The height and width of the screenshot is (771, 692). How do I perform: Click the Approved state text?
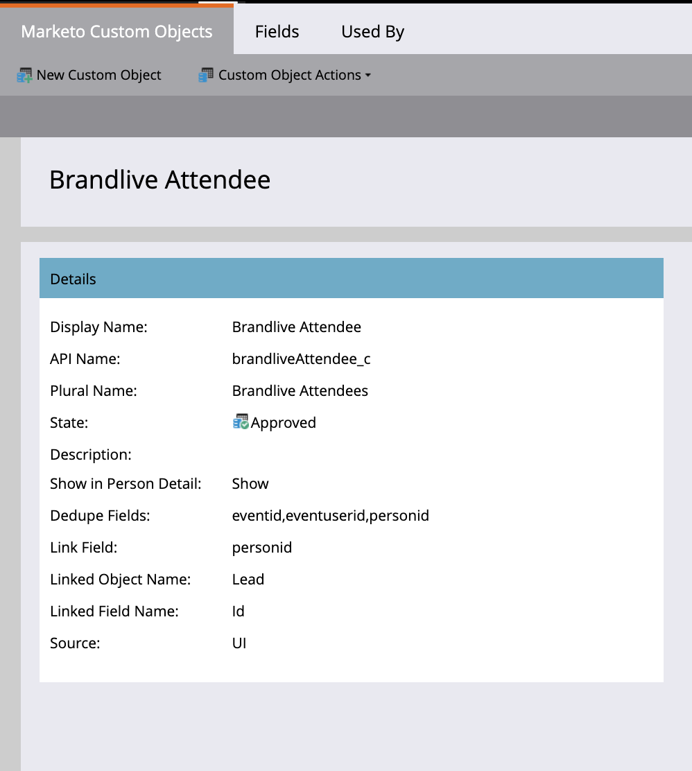coord(284,423)
